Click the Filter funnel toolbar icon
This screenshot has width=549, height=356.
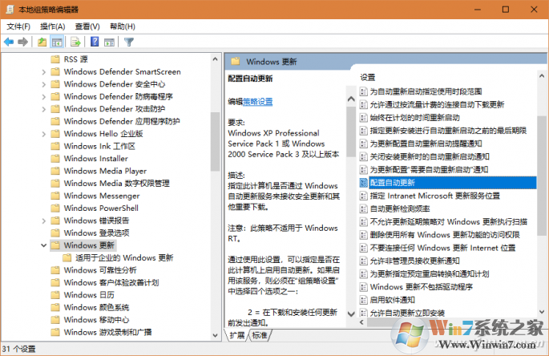129,42
